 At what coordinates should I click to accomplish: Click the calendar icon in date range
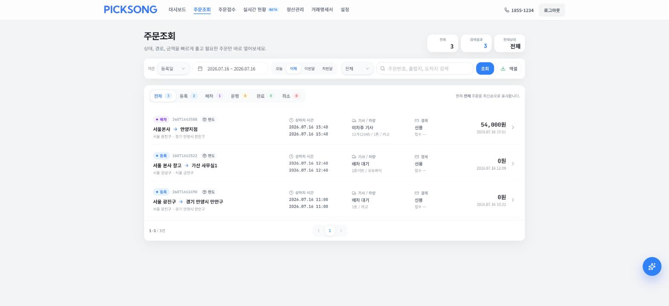point(200,69)
